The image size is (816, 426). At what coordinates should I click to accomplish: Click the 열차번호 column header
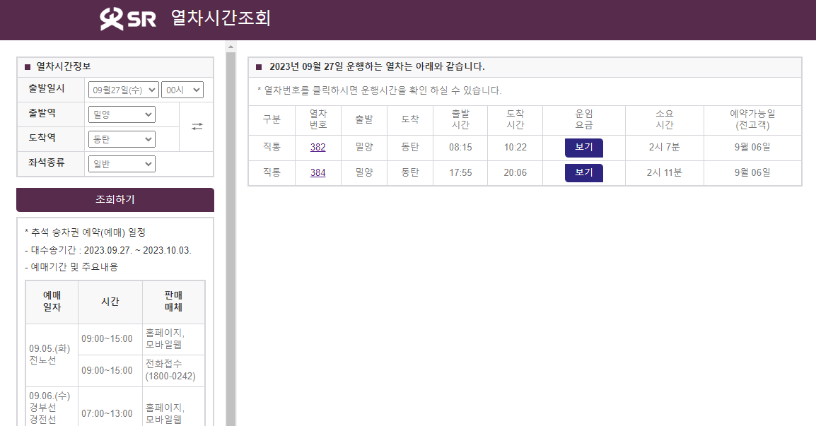[x=317, y=120]
